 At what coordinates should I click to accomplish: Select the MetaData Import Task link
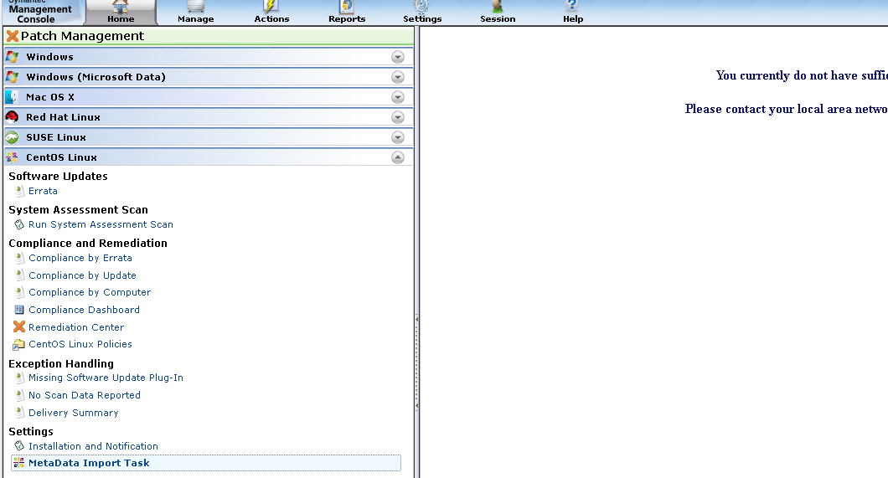pos(89,463)
